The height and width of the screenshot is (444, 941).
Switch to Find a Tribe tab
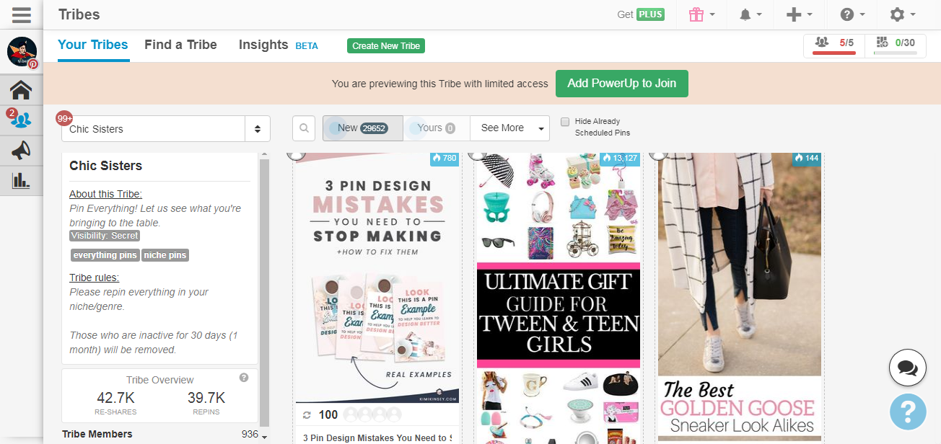point(180,45)
